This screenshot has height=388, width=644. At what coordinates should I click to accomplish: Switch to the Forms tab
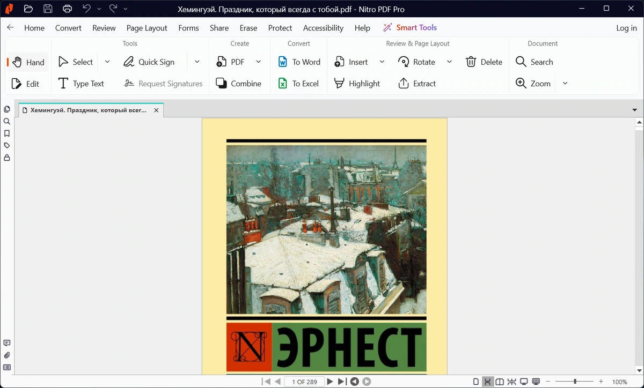[x=188, y=28]
